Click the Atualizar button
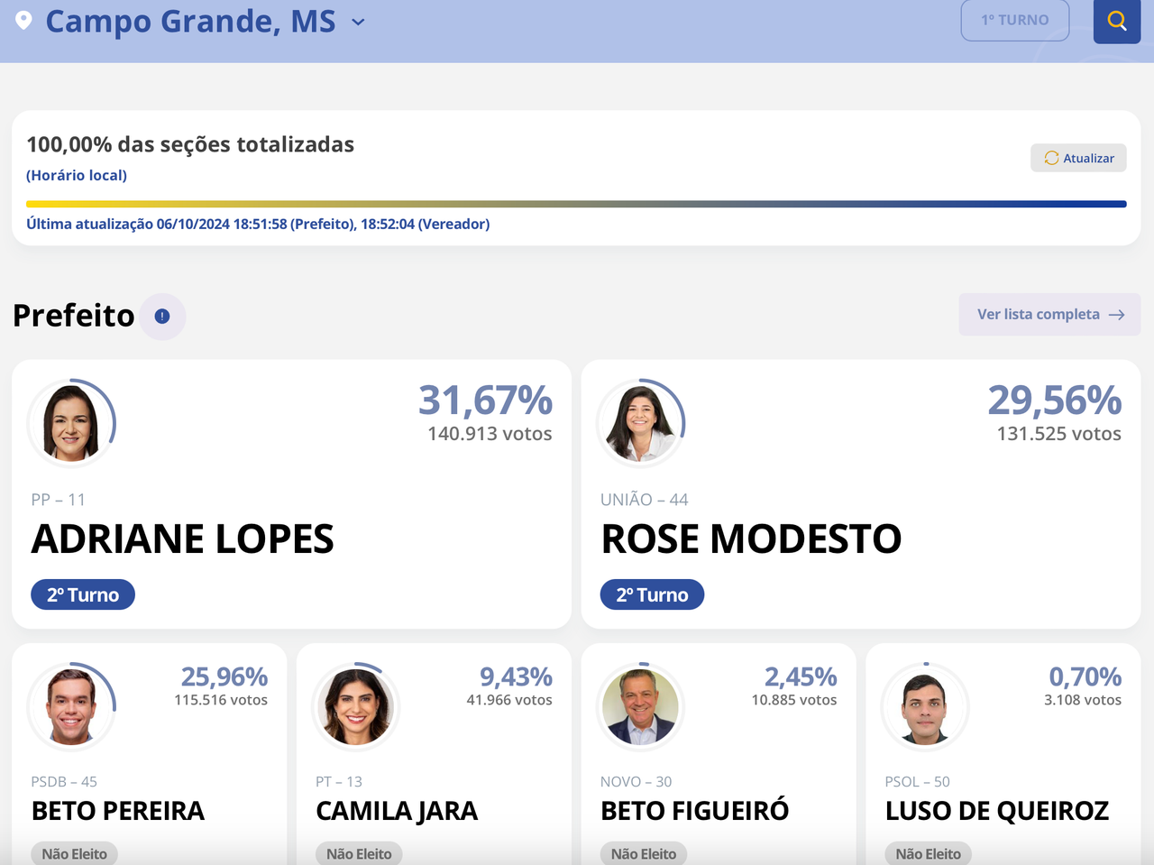Image resolution: width=1154 pixels, height=865 pixels. coord(1079,158)
